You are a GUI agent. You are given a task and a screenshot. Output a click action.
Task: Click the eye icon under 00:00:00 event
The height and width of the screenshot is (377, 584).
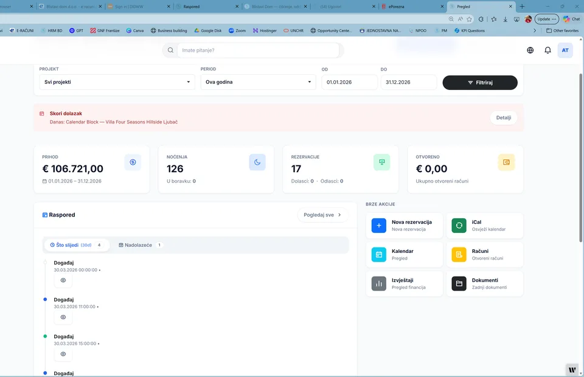[63, 280]
